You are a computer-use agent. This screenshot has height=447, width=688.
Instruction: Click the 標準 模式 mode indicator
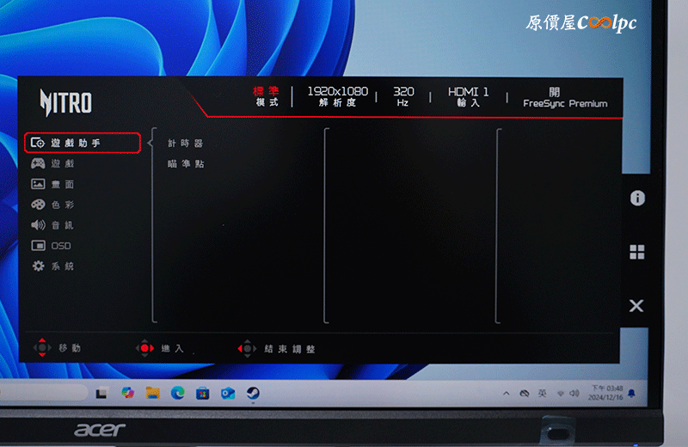click(267, 96)
